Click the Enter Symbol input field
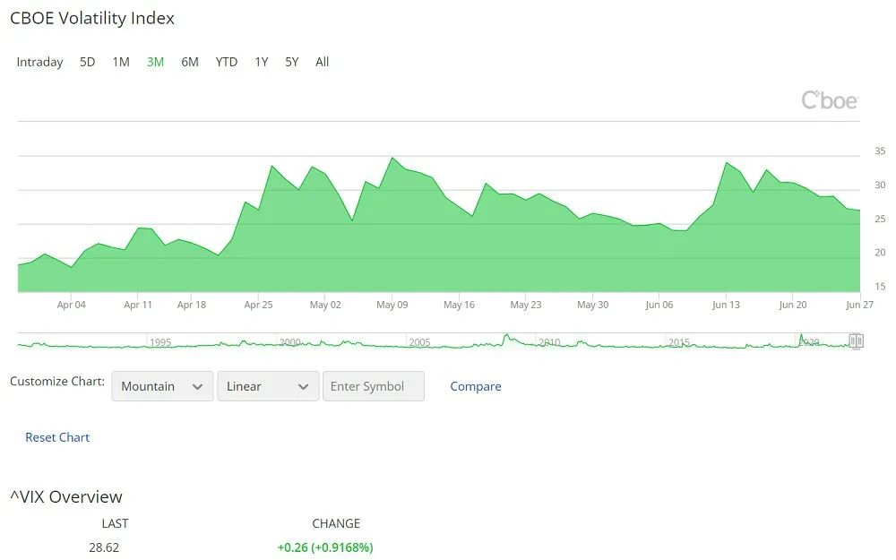 [x=373, y=386]
